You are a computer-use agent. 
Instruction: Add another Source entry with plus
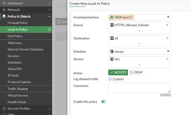tap(139, 31)
